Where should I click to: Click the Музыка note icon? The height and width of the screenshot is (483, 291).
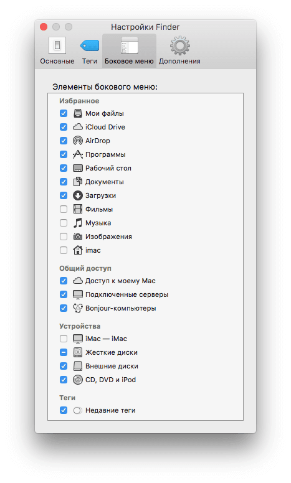click(x=78, y=223)
